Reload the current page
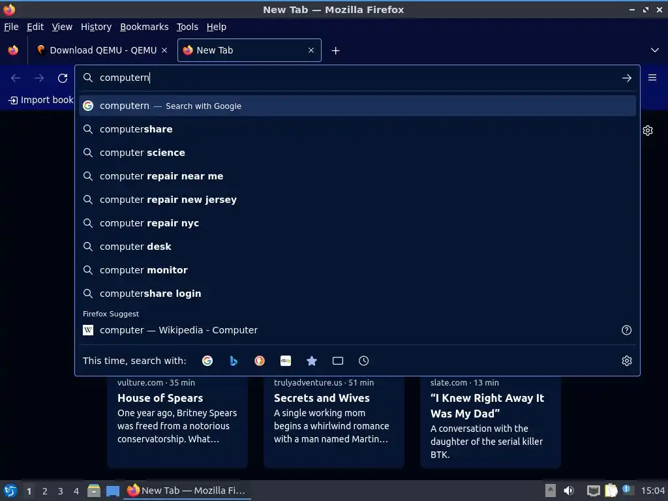 (63, 78)
